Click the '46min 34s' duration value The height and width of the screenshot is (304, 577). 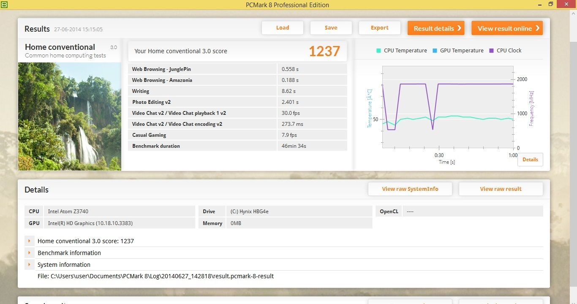(x=294, y=146)
